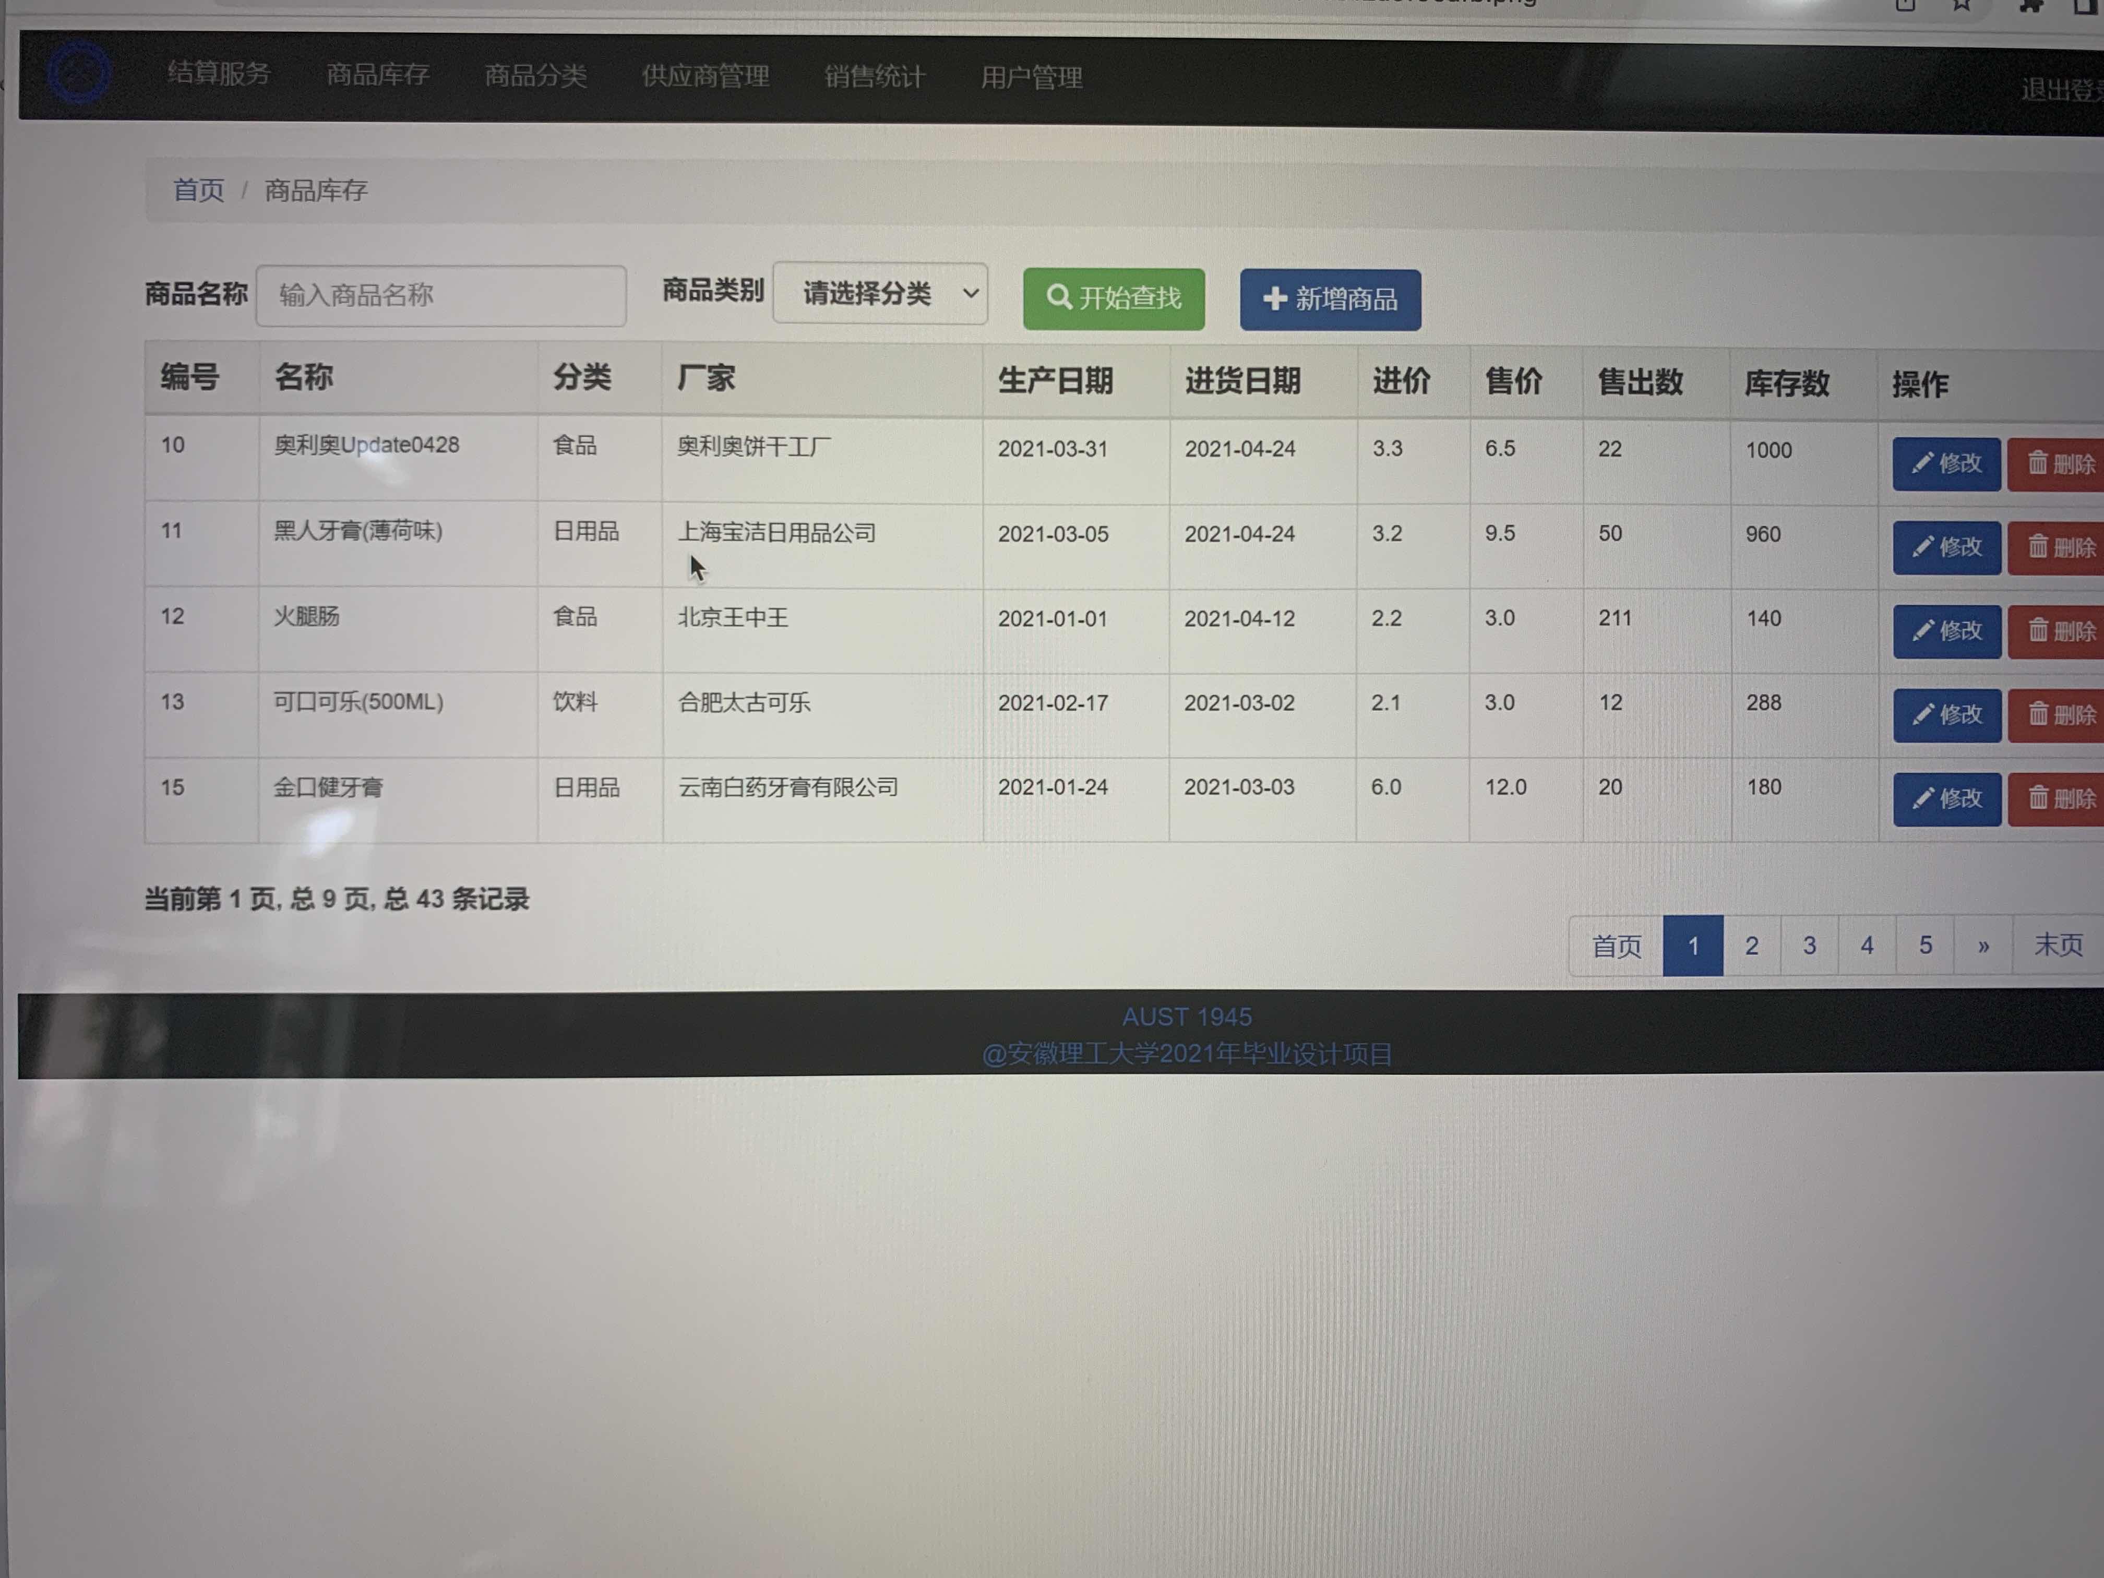Delete 可口可乐(500ML) product
2104x1578 pixels.
2057,716
